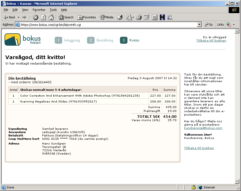Go to the Home page icon

tap(51, 17)
